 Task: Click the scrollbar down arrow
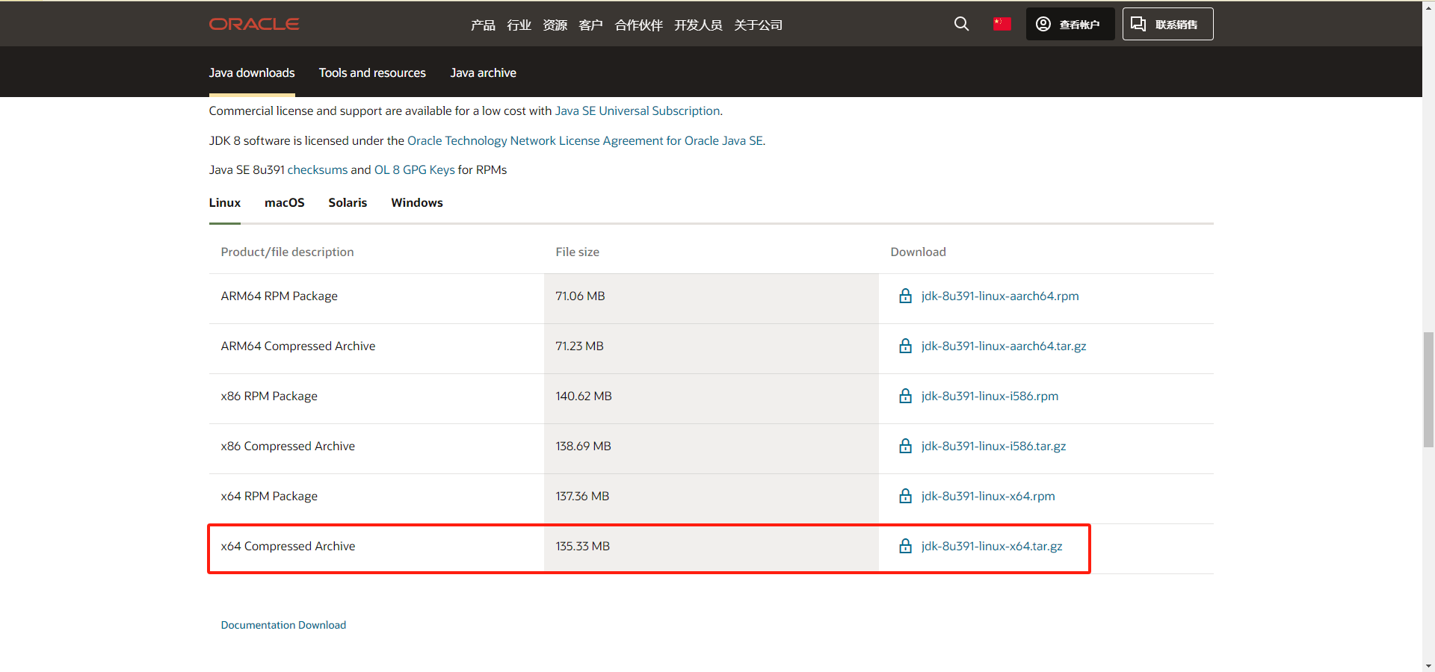click(1428, 665)
